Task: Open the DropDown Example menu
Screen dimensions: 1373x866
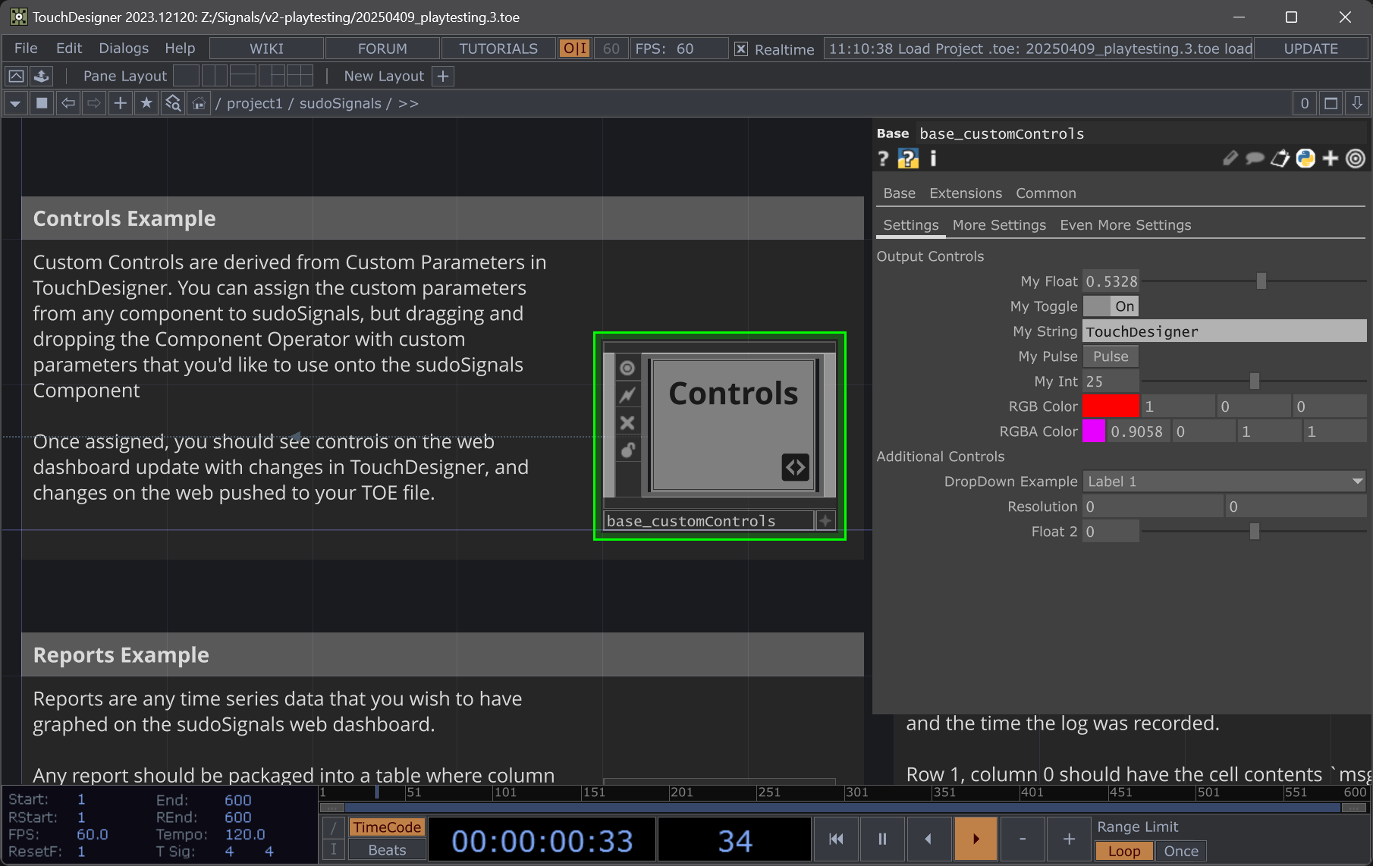Action: click(x=1224, y=482)
